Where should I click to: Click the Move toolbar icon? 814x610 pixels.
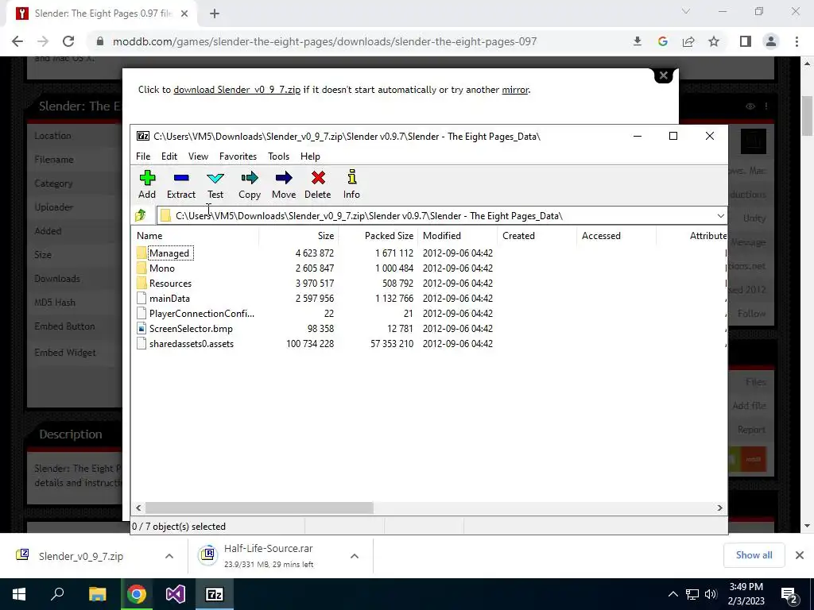pos(284,184)
